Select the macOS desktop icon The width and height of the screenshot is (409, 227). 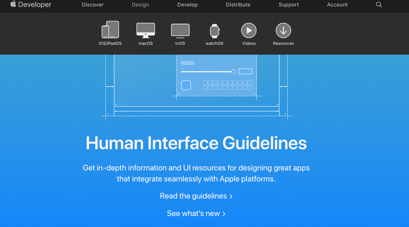(146, 30)
